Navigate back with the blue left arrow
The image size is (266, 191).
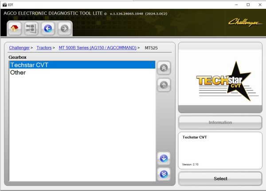[x=48, y=28]
